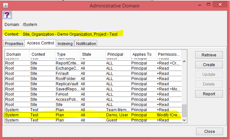Select the Access Control tab
Screen dimensions: 230x140
pyautogui.click(x=40, y=43)
